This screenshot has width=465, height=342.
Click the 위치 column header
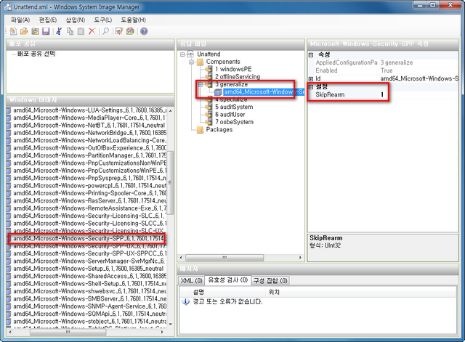(361, 292)
